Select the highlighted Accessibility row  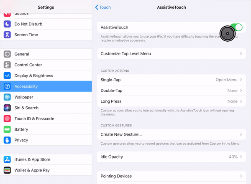pyautogui.click(x=46, y=86)
